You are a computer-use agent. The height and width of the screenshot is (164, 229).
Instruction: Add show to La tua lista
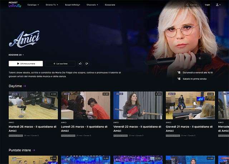60,64
